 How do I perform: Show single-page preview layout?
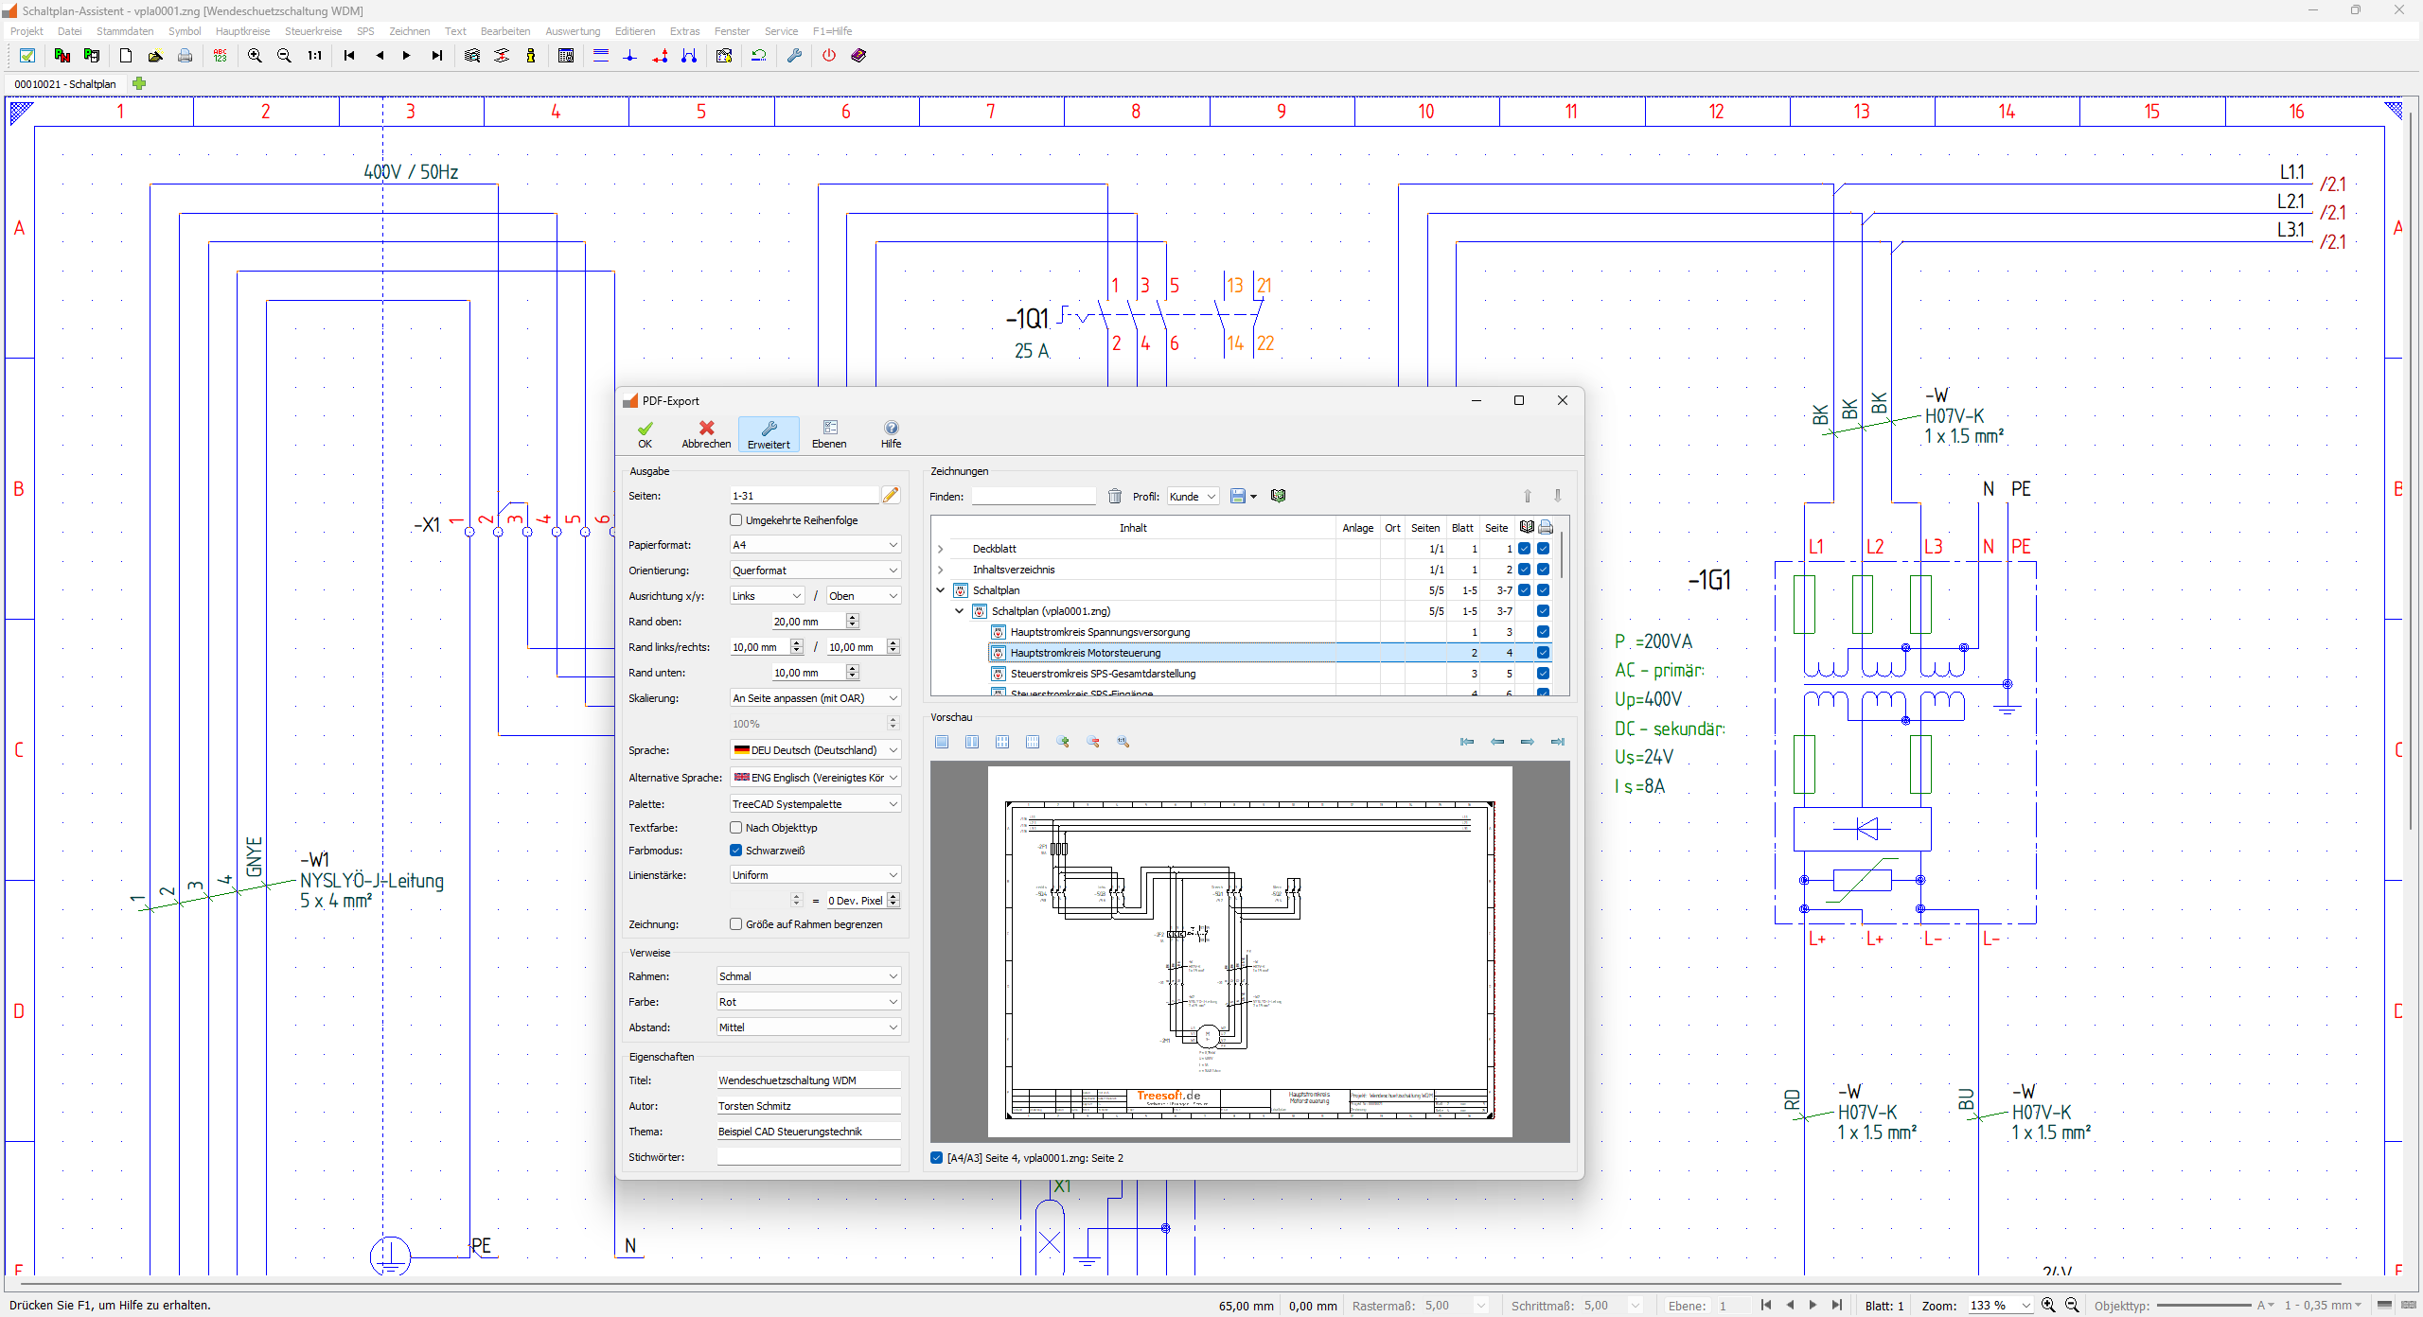942,742
